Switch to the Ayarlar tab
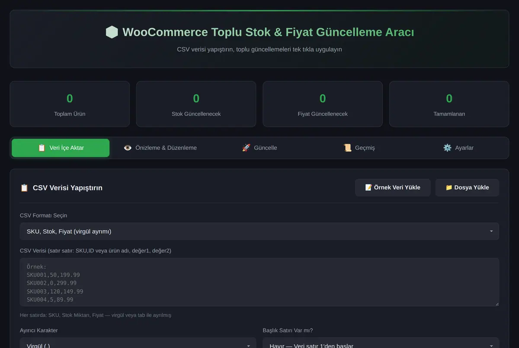The height and width of the screenshot is (348, 519). (458, 148)
